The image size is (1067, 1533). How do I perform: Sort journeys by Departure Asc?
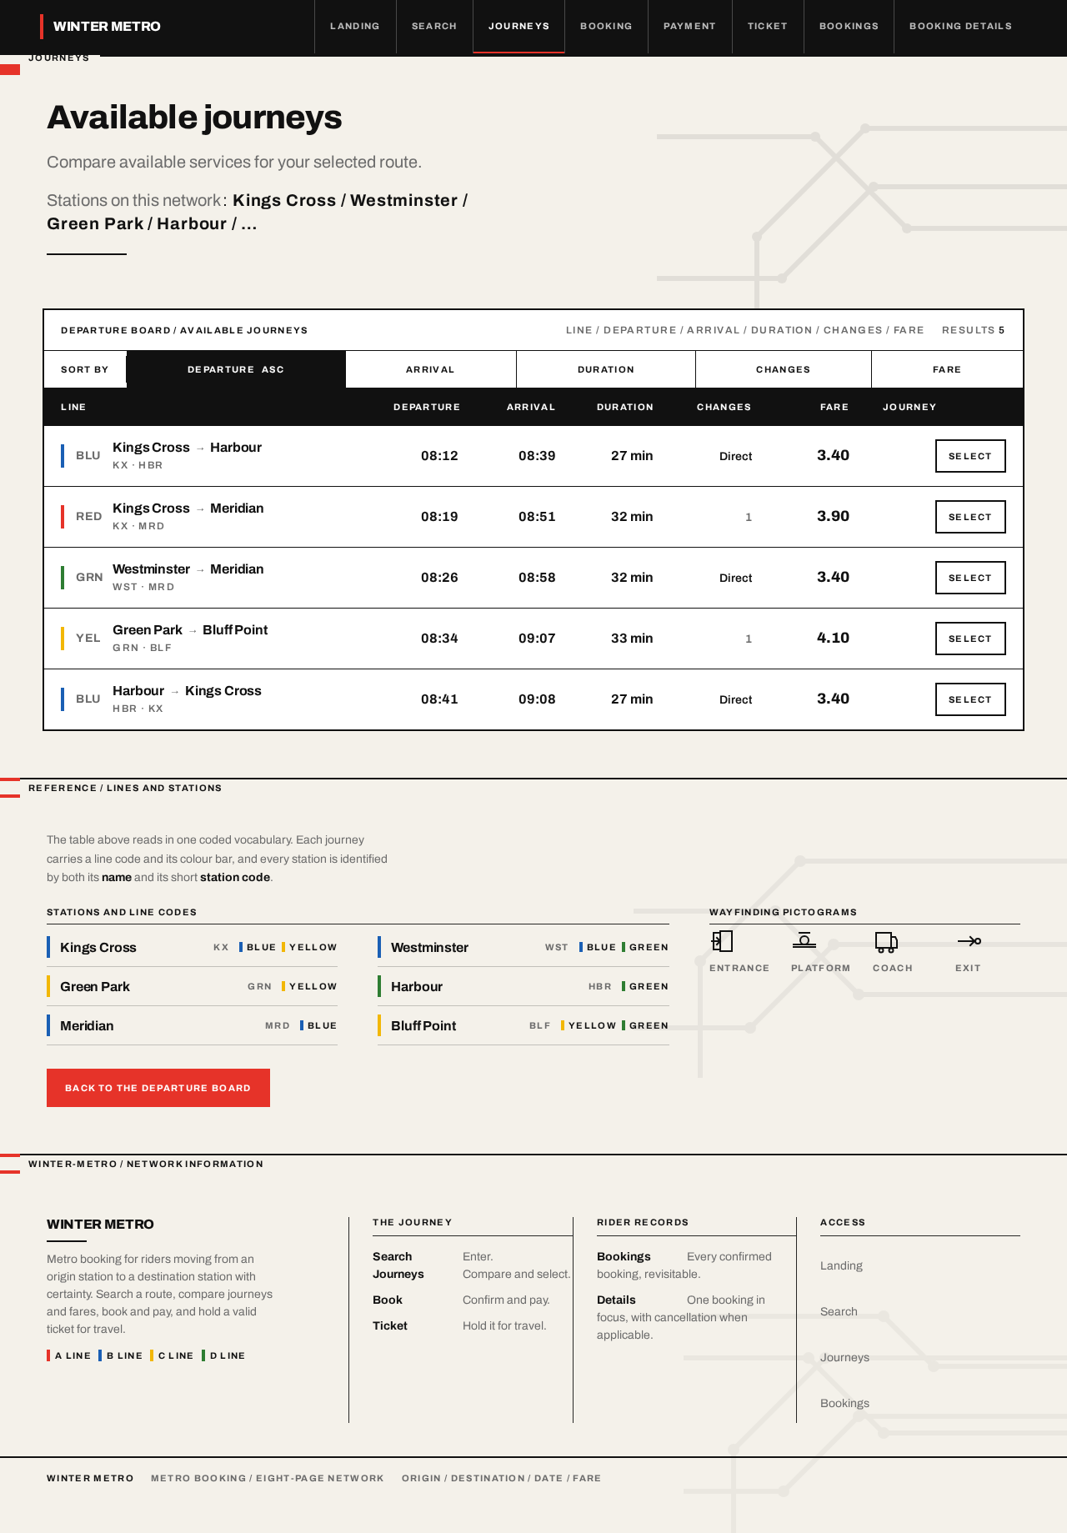[236, 369]
